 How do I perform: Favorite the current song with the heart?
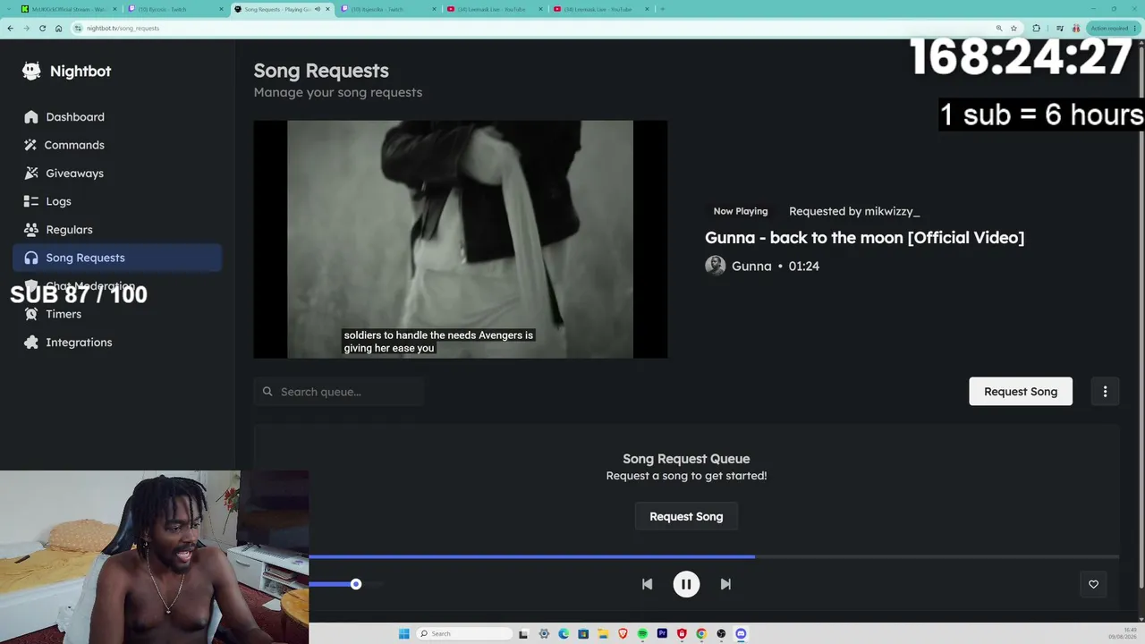tap(1093, 584)
